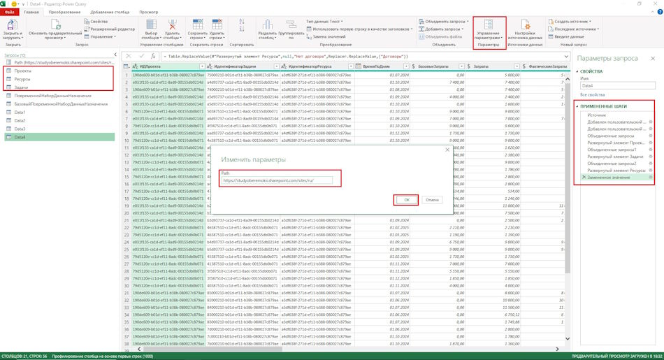This screenshot has height=360, width=664.
Task: Open New Source (Создать источник) dropdown
Action: pos(570,21)
